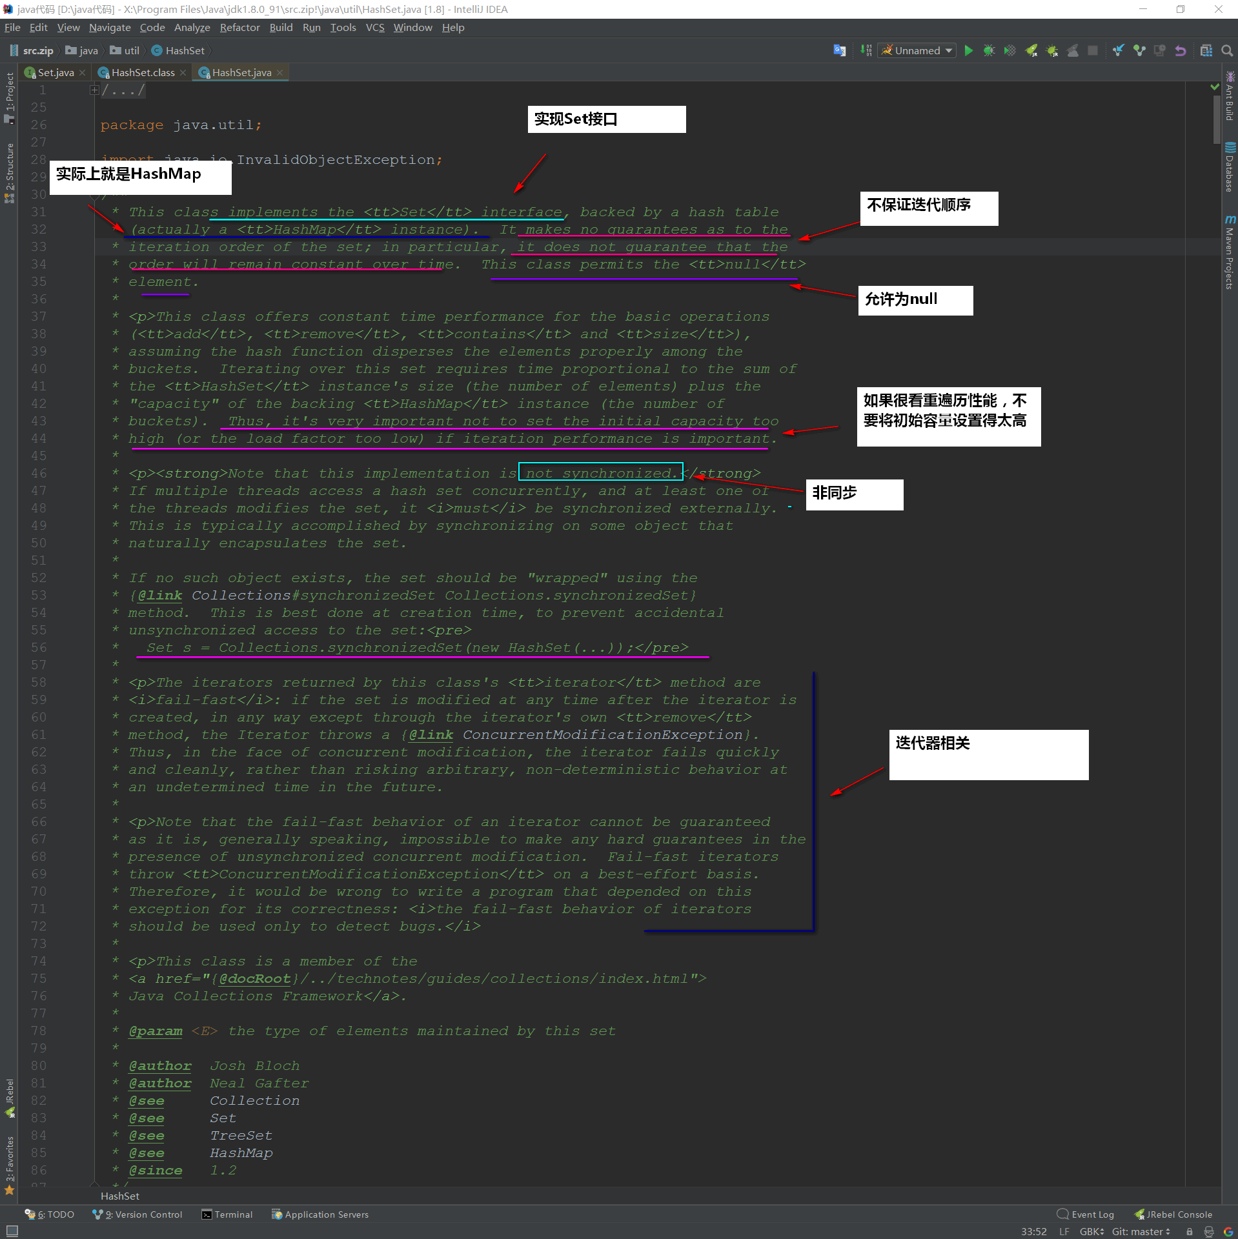Open Search Everywhere magnifier icon
Viewport: 1238px width, 1239px height.
point(1227,50)
